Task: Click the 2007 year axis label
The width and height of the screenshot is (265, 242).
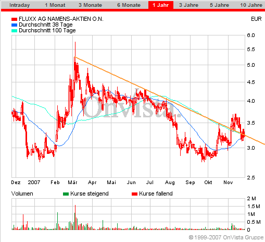Action: (34, 183)
